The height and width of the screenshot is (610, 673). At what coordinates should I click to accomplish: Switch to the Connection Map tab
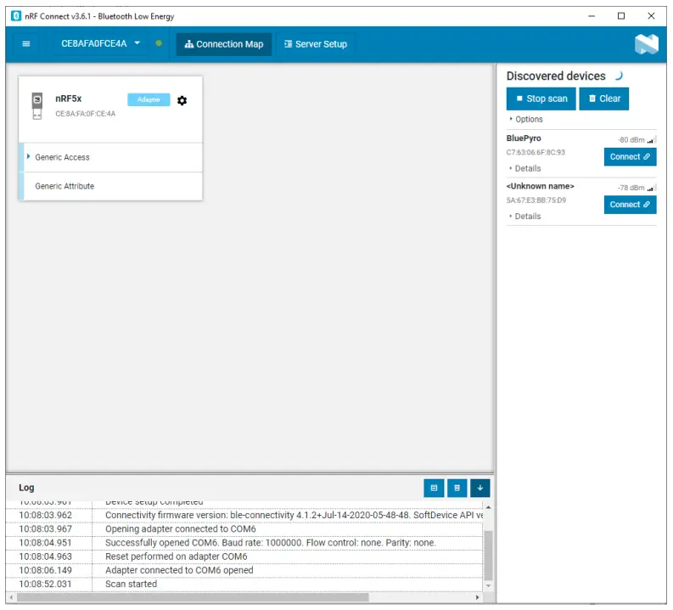223,44
